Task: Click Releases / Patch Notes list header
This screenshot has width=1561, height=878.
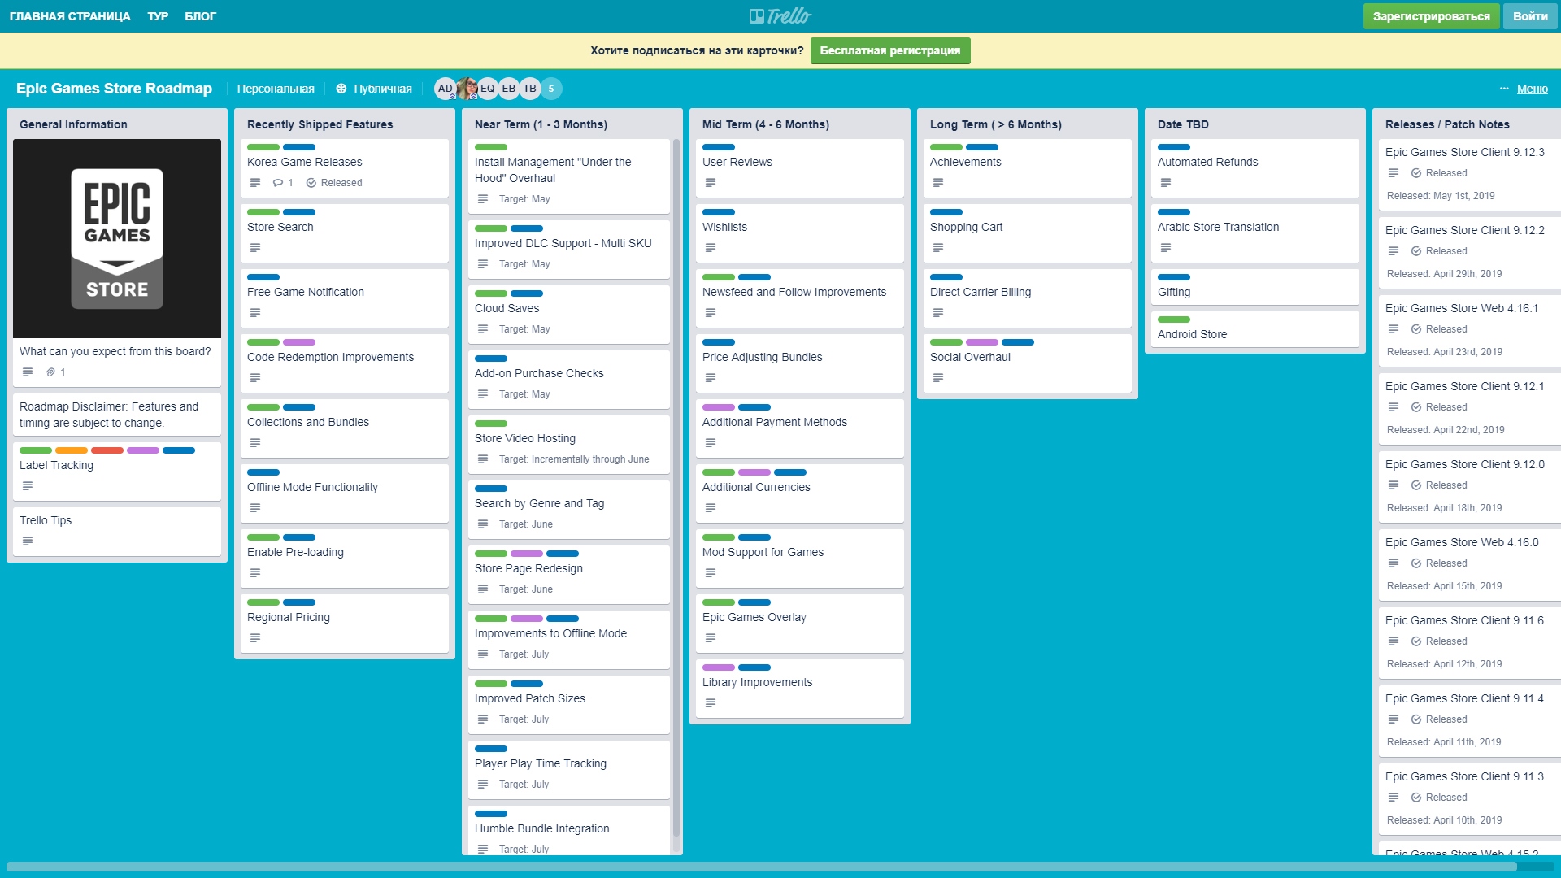Action: coord(1447,124)
